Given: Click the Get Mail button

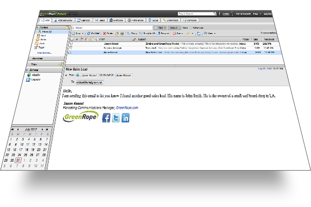Looking at the screenshot, I should (93, 34).
